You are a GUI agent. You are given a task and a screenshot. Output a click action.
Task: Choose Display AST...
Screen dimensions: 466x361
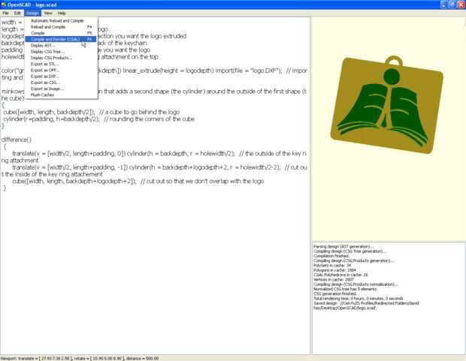click(61, 46)
